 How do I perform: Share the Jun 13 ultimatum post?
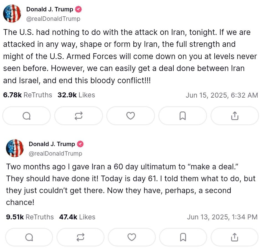(x=235, y=237)
